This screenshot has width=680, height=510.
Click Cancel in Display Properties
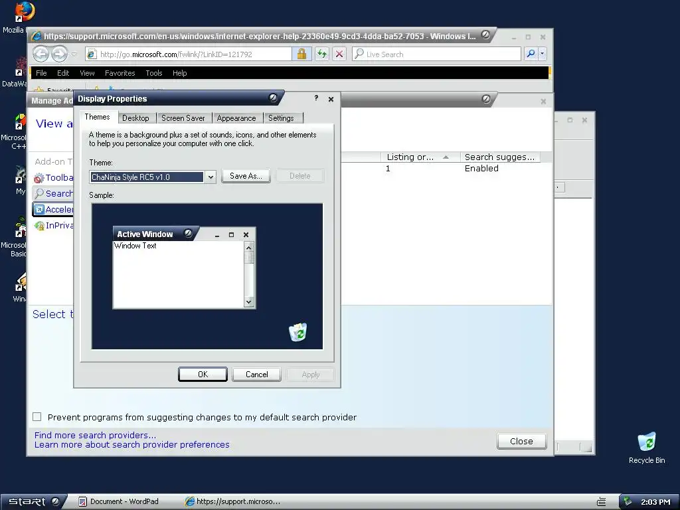click(257, 375)
